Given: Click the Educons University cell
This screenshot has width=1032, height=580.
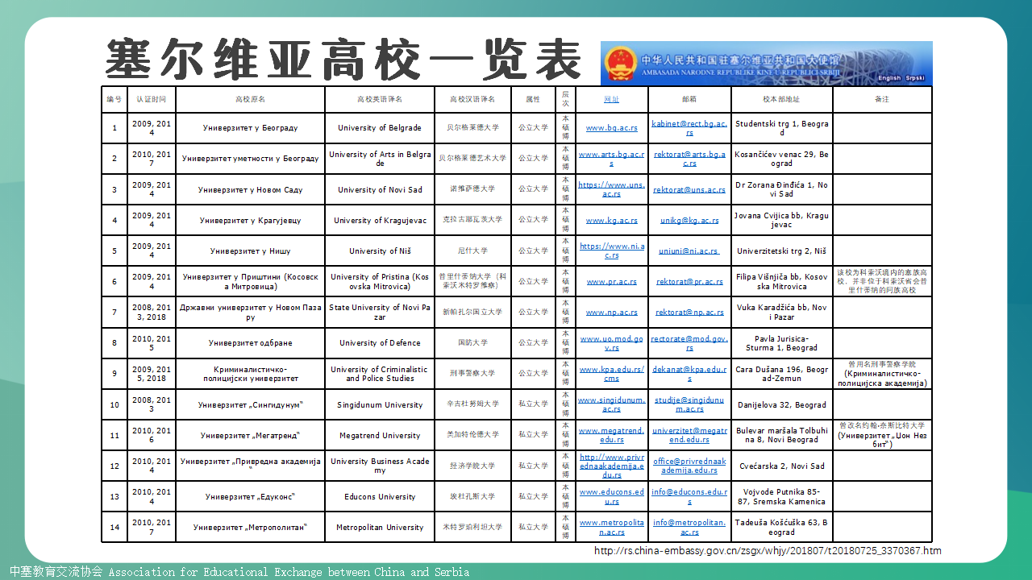Looking at the screenshot, I should point(380,496).
